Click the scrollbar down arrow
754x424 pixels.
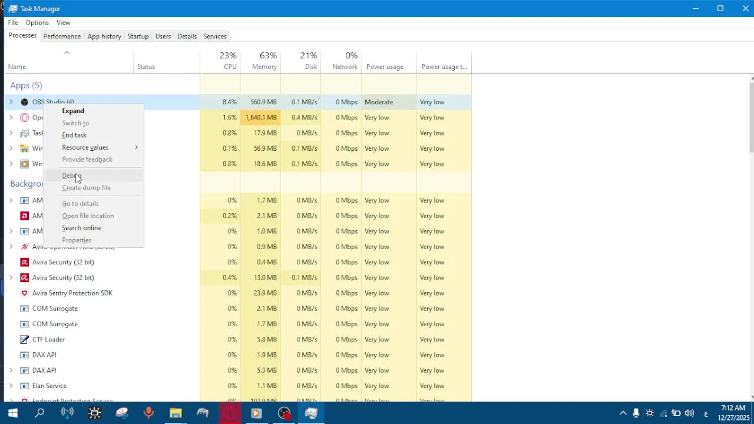tap(752, 397)
